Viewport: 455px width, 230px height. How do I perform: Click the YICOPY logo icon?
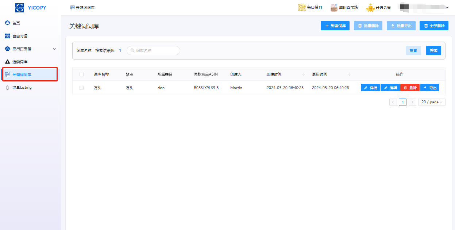click(x=19, y=7)
